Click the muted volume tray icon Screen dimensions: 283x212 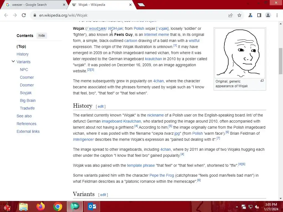[x=257, y=207]
